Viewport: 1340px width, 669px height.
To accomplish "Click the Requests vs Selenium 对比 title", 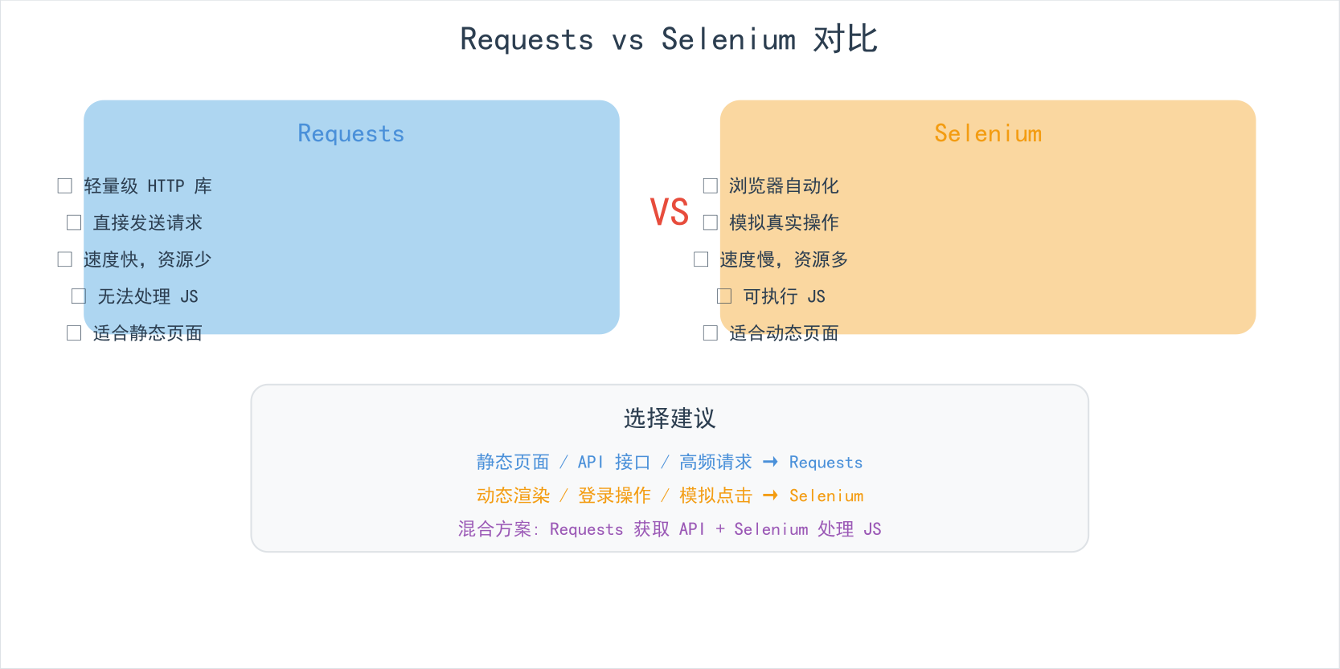I will coord(669,39).
